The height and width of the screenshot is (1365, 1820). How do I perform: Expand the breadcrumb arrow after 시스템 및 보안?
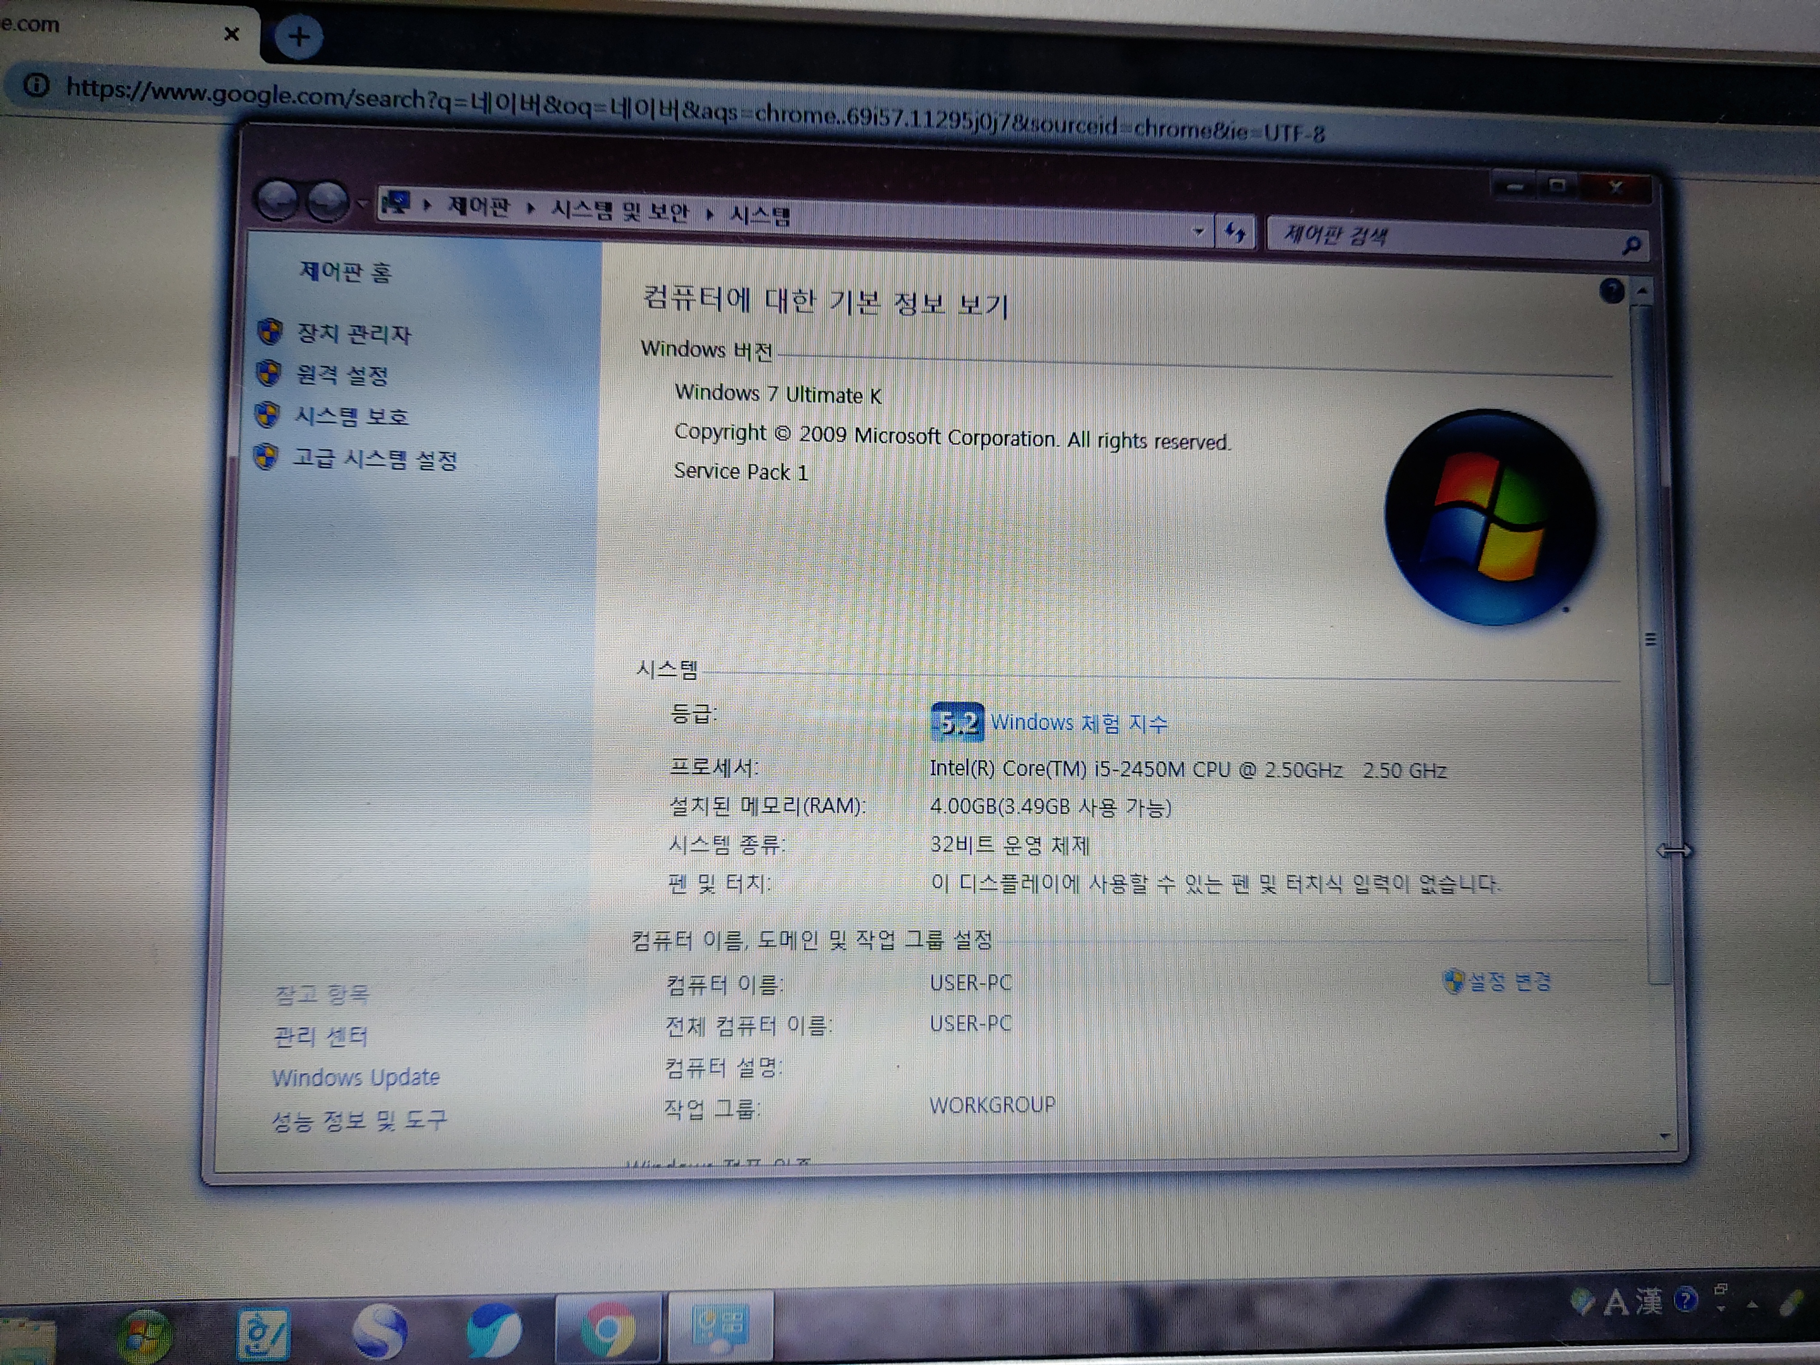click(x=709, y=214)
